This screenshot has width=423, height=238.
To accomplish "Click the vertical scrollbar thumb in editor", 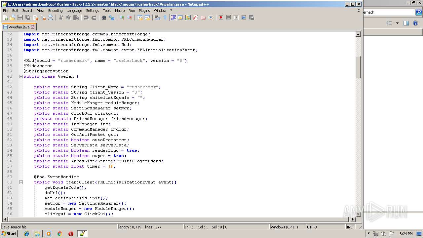I will pyautogui.click(x=358, y=67).
